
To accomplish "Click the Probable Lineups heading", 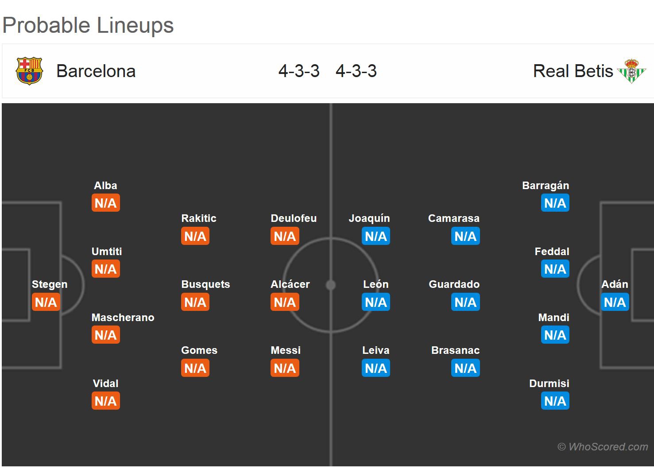I will click(x=88, y=25).
